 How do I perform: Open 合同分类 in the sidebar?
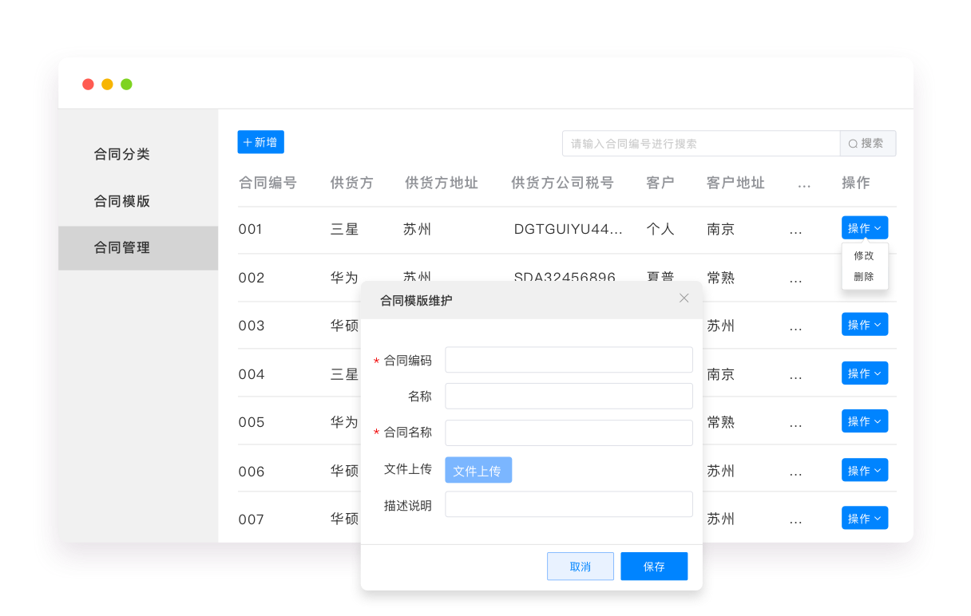point(122,154)
